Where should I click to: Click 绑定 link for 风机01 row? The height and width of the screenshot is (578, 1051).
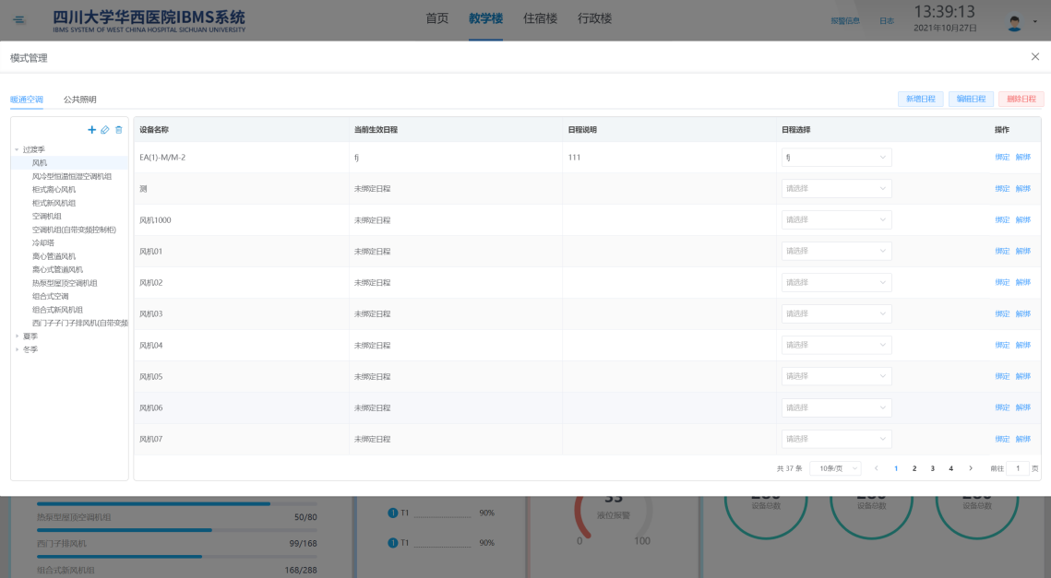1002,252
